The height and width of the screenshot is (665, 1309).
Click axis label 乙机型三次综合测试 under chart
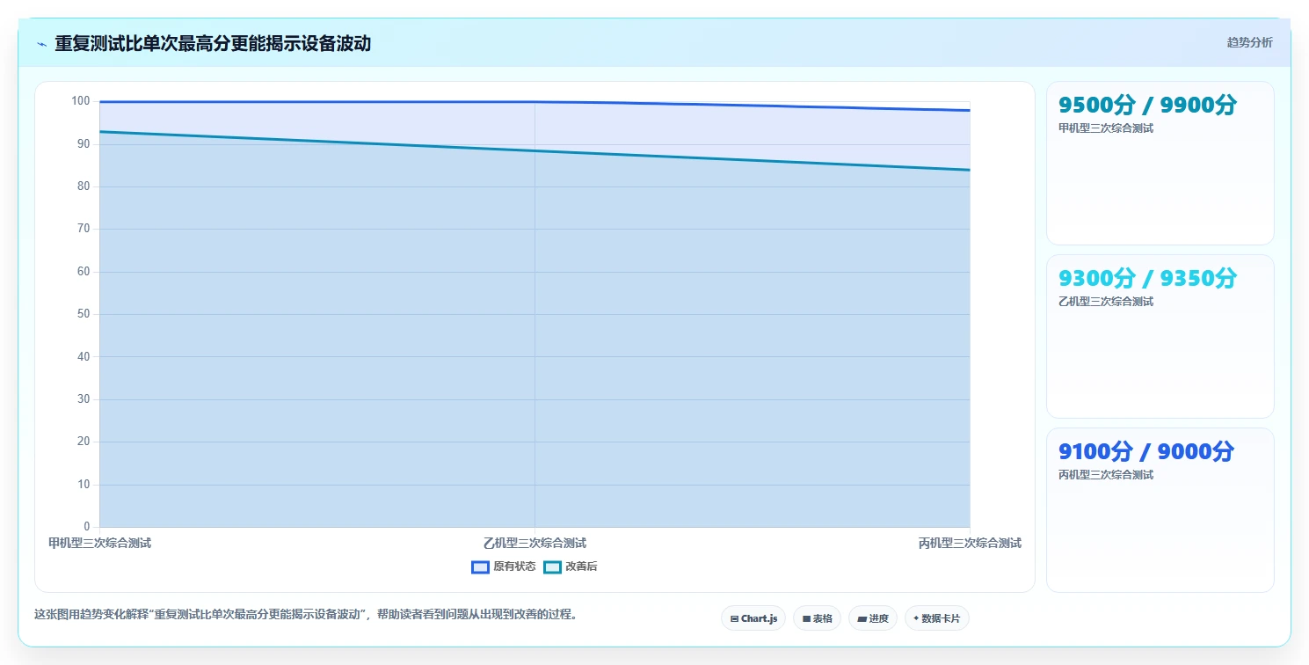[x=535, y=544]
